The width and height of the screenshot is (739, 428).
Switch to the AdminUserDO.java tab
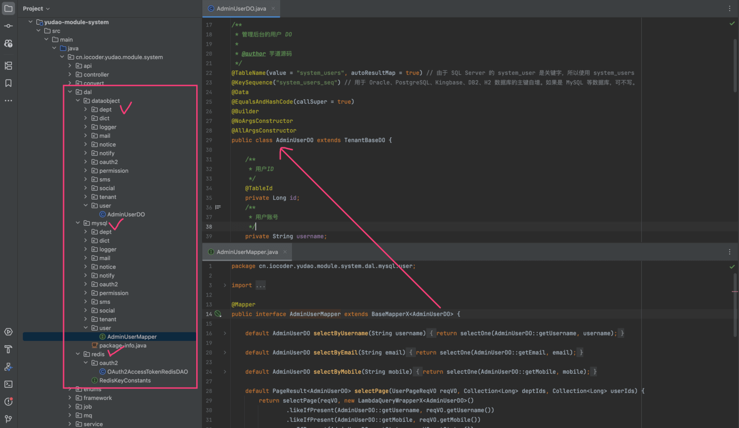[x=241, y=8]
